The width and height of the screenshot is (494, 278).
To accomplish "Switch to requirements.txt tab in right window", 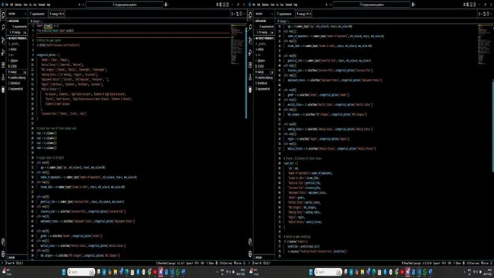I will click(x=285, y=14).
